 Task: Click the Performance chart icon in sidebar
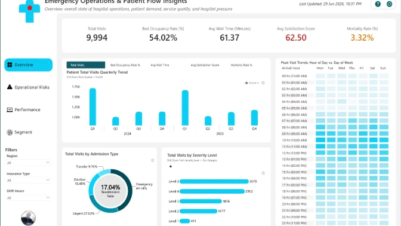tap(10, 109)
